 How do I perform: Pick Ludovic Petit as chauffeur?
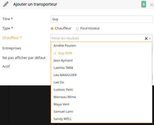point(102,90)
